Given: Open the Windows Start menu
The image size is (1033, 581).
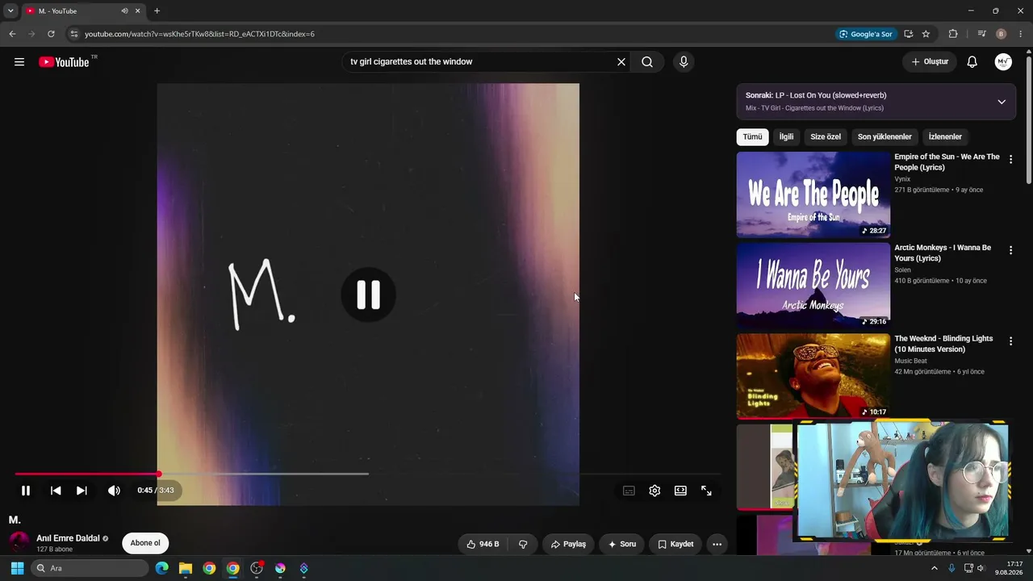Looking at the screenshot, I should [x=17, y=568].
